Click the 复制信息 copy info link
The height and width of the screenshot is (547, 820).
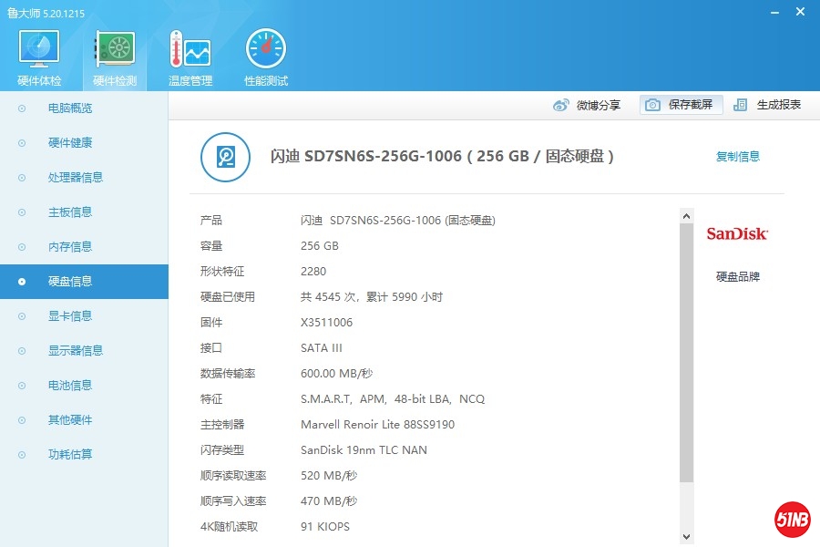pyautogui.click(x=738, y=157)
